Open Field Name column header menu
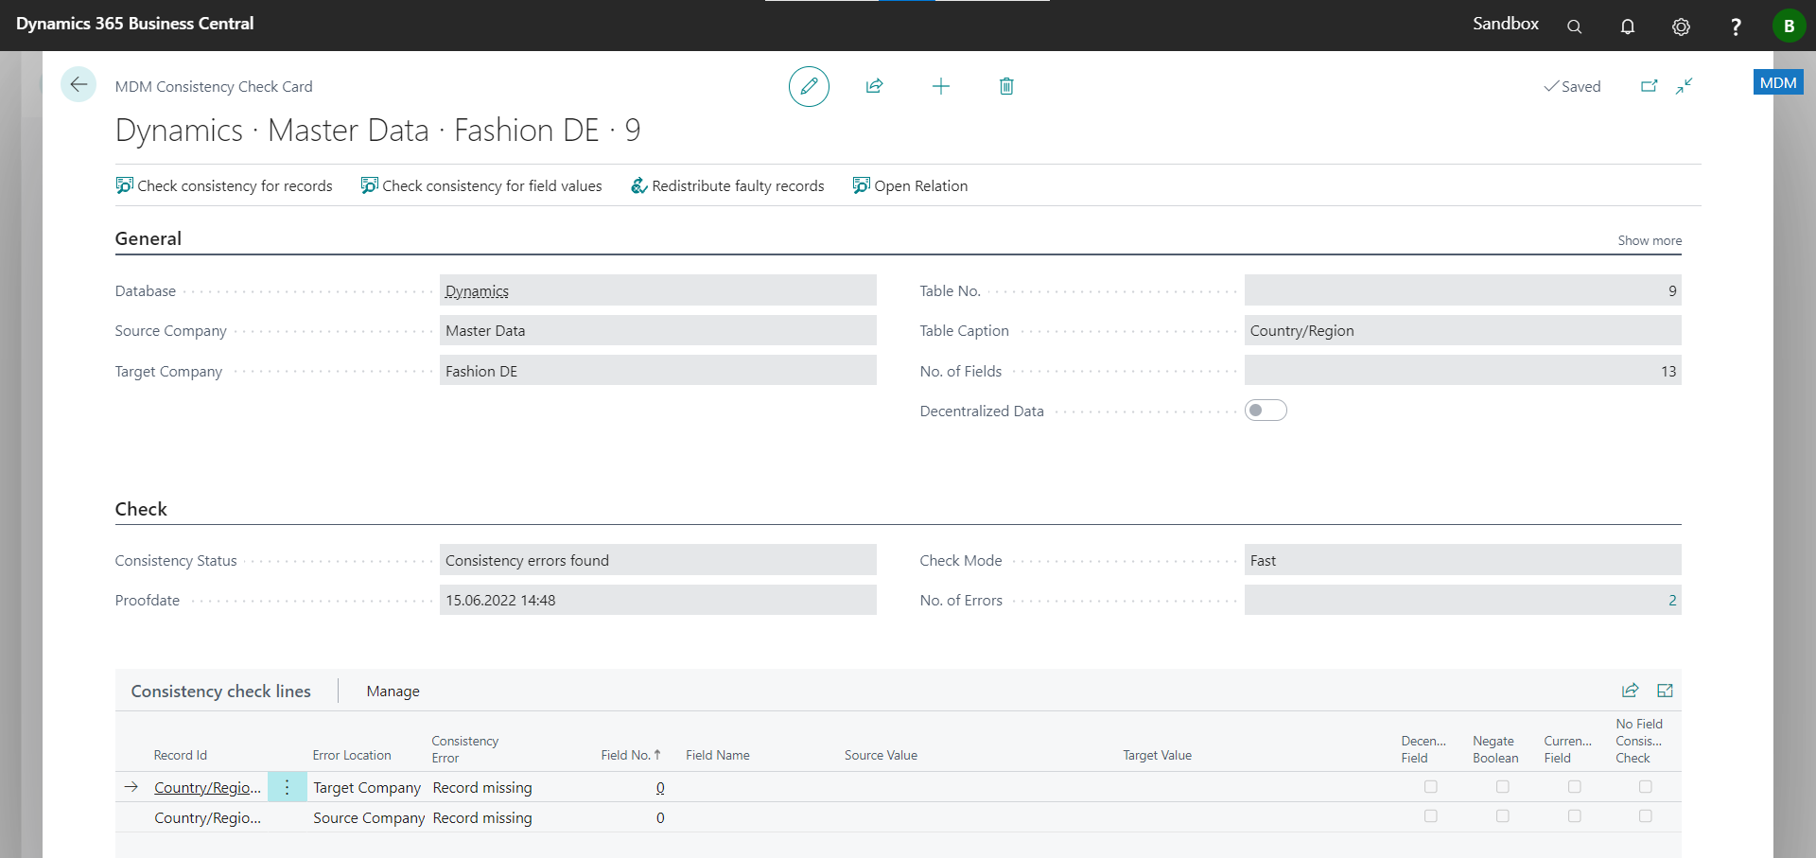The width and height of the screenshot is (1816, 858). click(x=717, y=755)
